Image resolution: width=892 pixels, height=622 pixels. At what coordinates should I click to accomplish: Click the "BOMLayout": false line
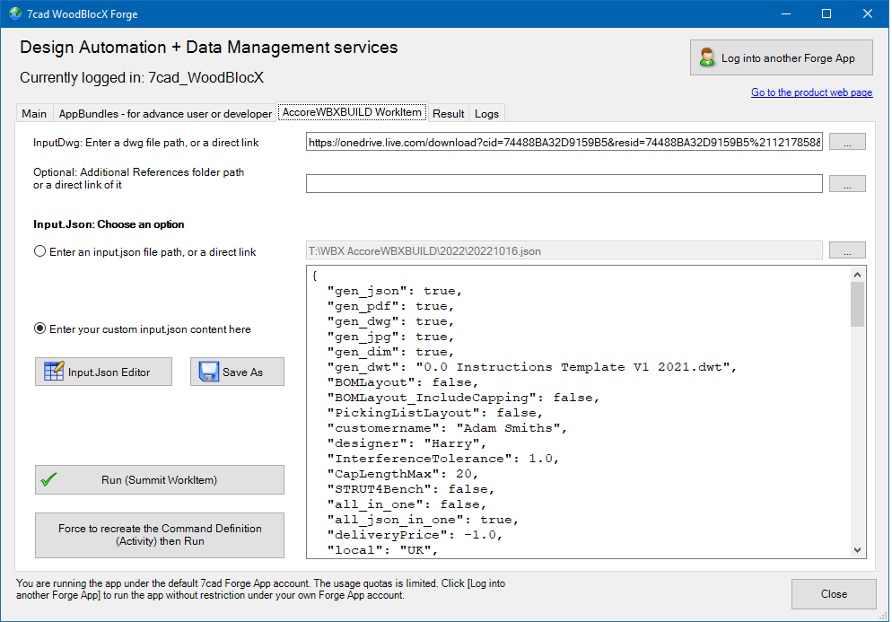tap(403, 382)
